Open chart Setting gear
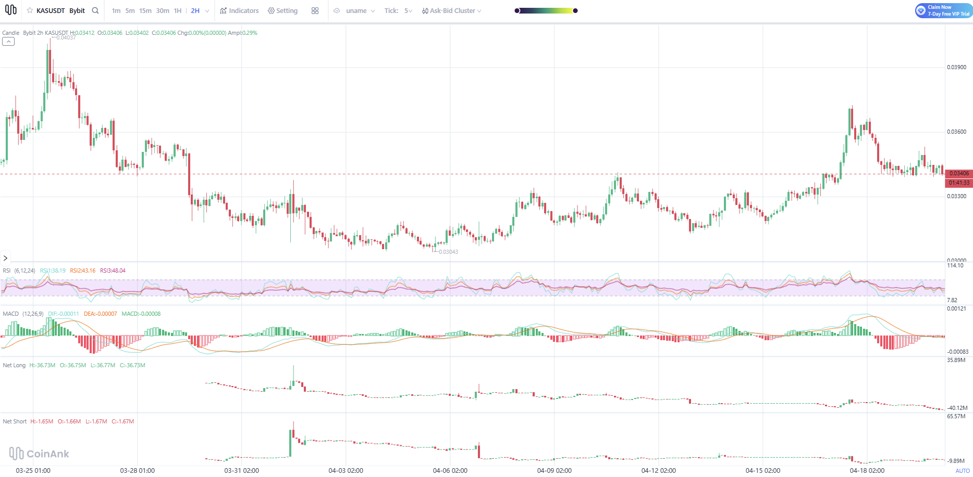973x477 pixels. [x=282, y=10]
